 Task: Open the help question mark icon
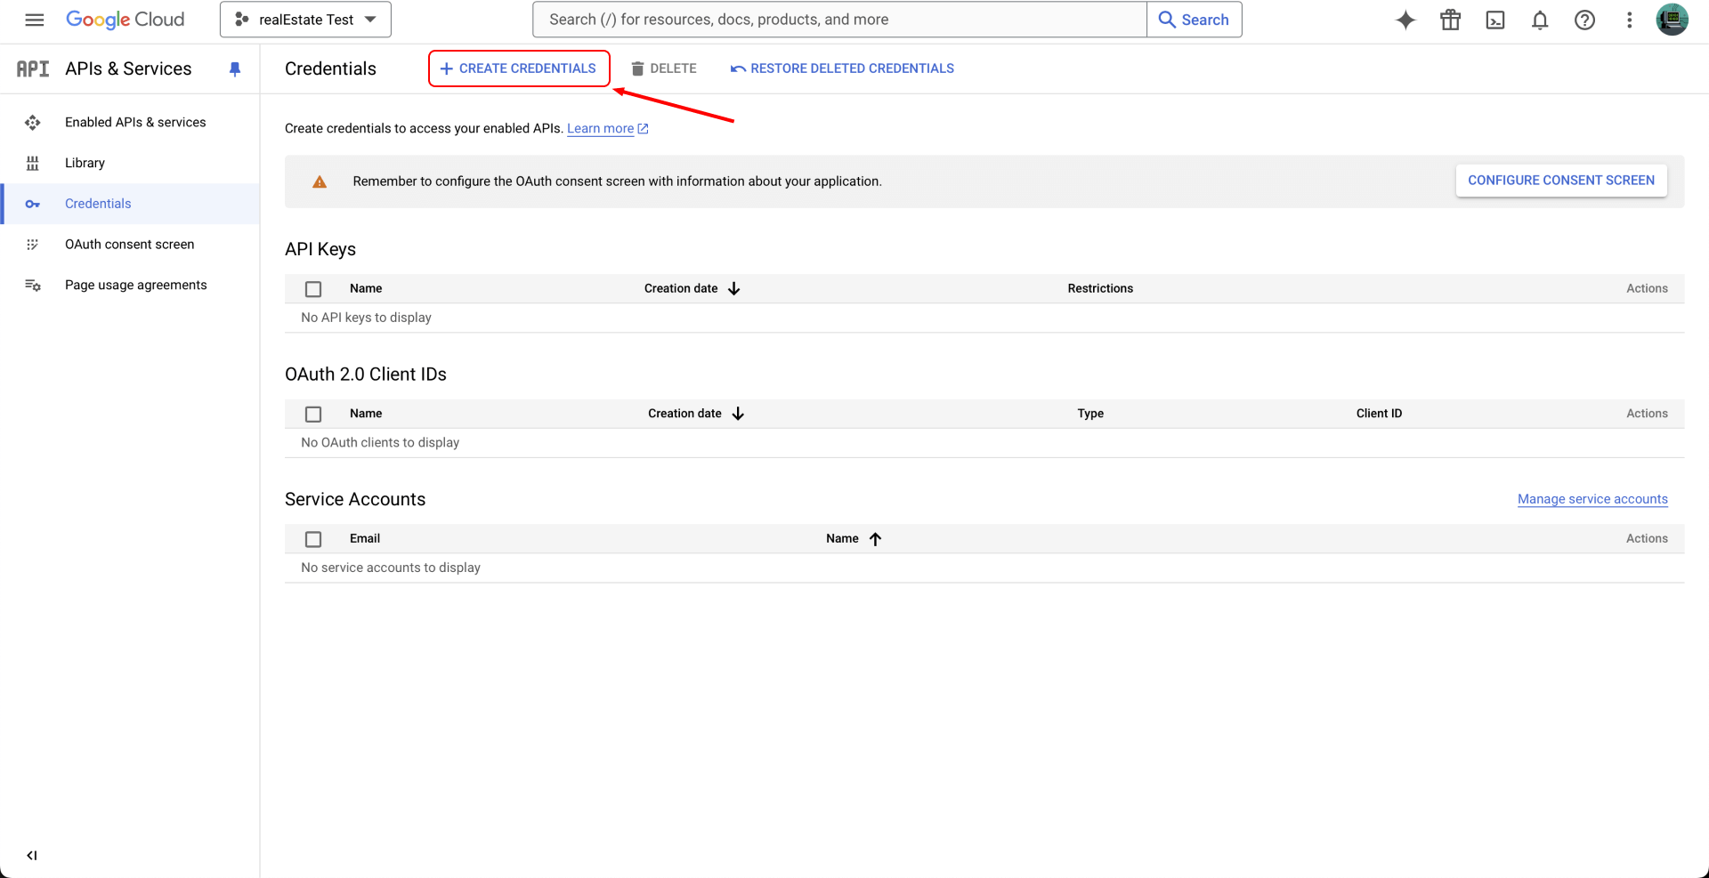(x=1584, y=20)
